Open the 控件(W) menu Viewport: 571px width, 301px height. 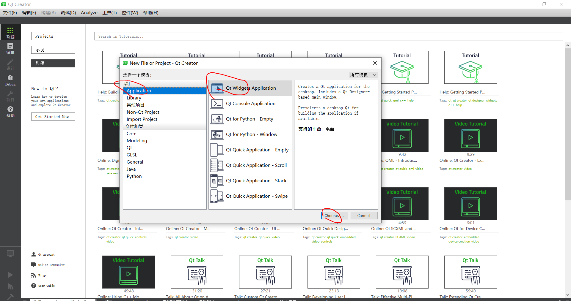(x=130, y=12)
